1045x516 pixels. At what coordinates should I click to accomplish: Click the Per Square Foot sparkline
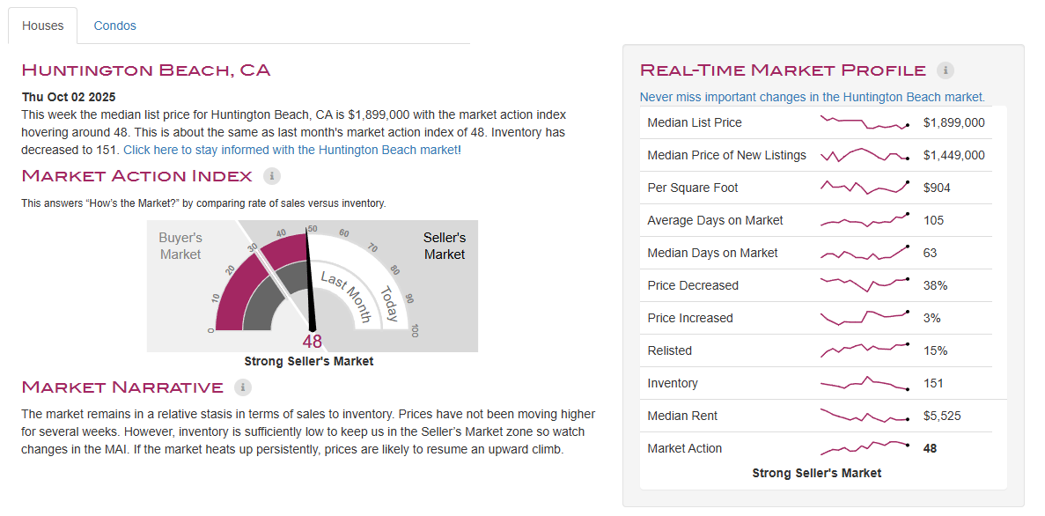pos(864,188)
